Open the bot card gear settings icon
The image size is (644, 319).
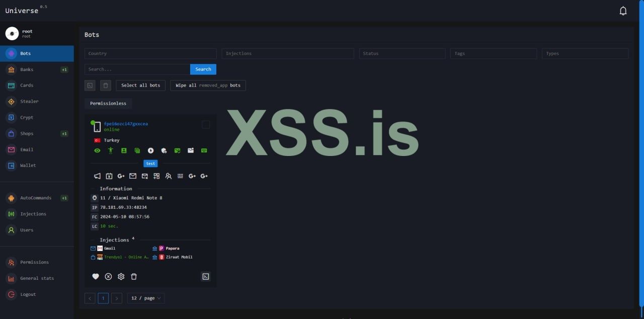121,277
